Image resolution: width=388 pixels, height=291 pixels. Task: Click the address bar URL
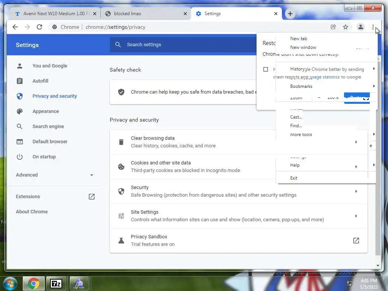pos(115,27)
